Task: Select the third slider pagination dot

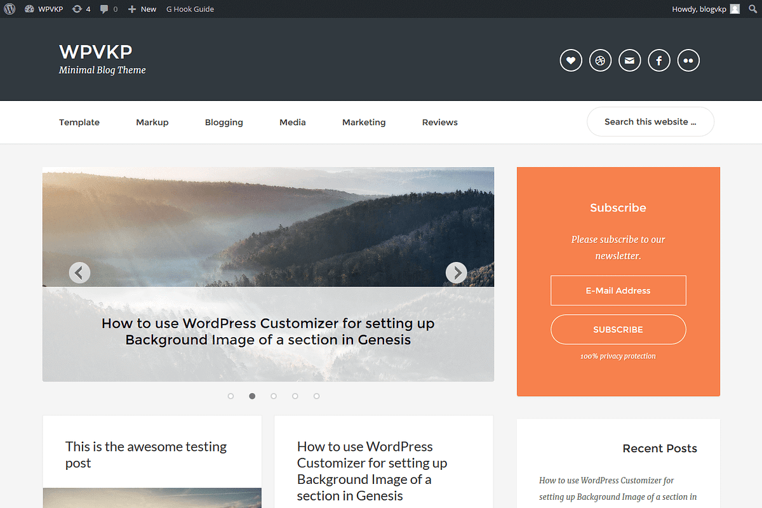Action: (274, 396)
